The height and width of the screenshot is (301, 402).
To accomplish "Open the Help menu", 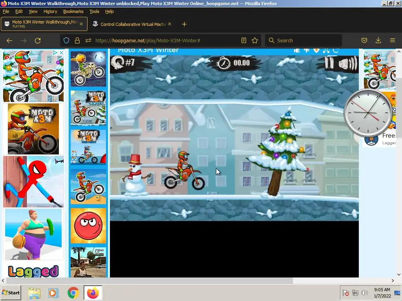I will 110,11.
